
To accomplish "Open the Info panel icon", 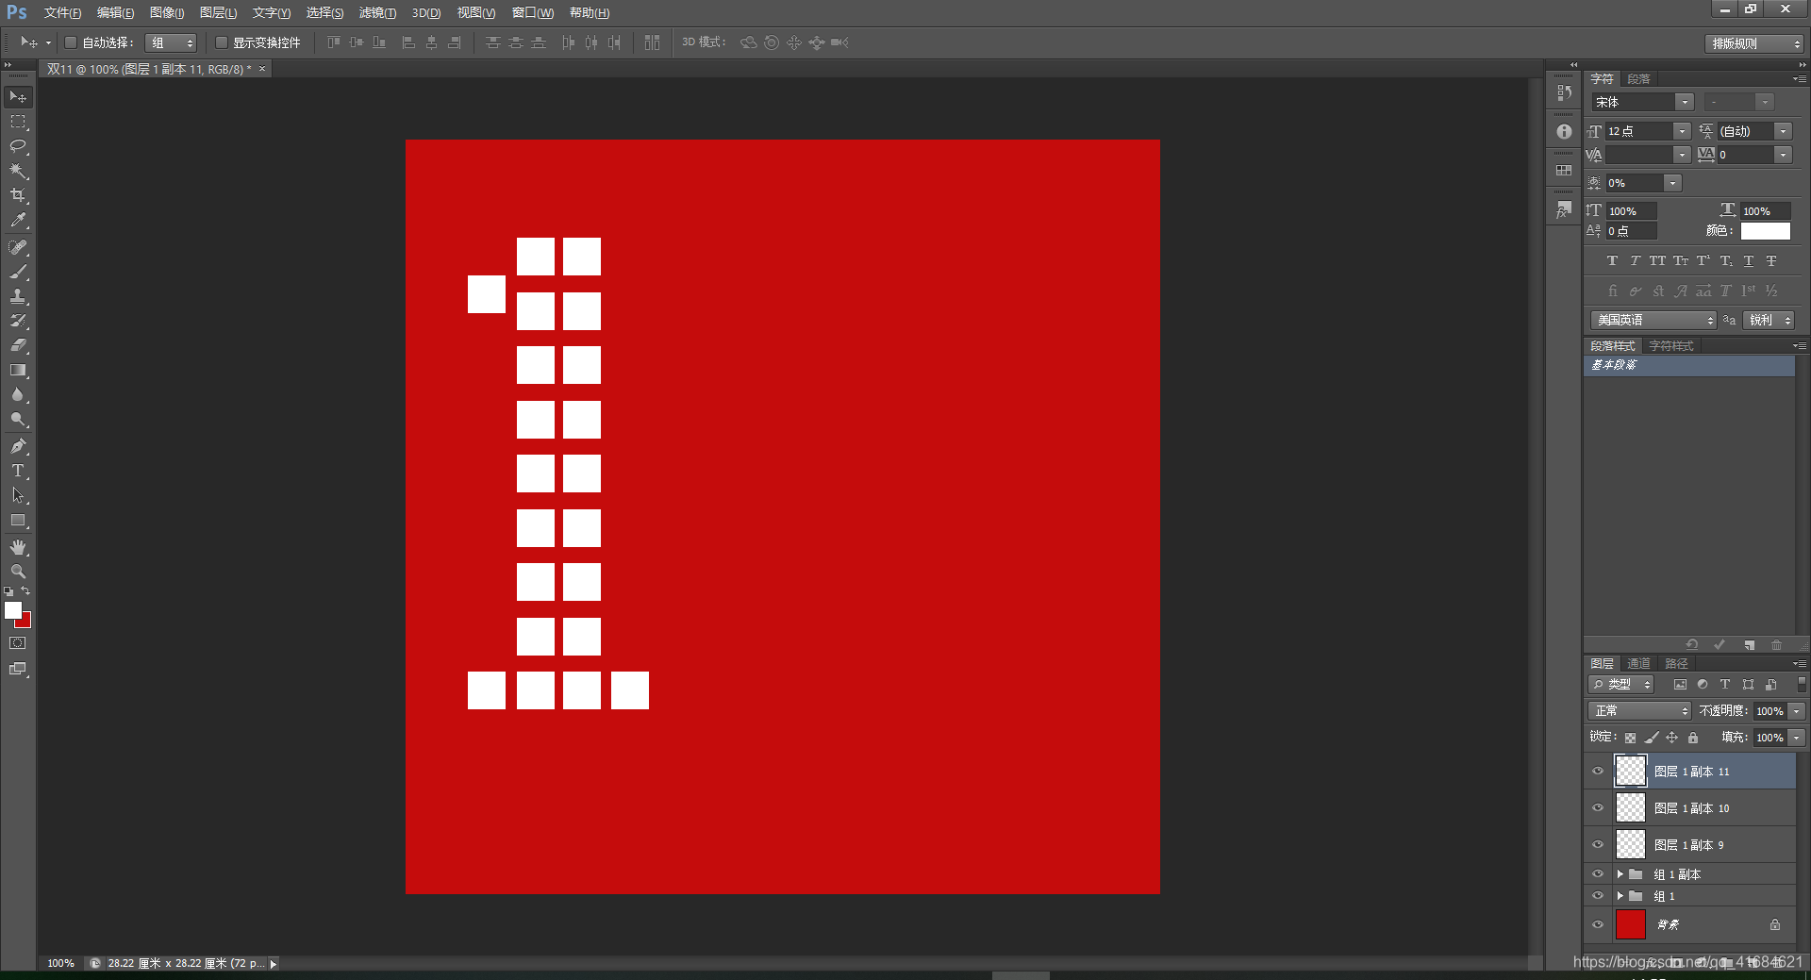I will (1564, 131).
